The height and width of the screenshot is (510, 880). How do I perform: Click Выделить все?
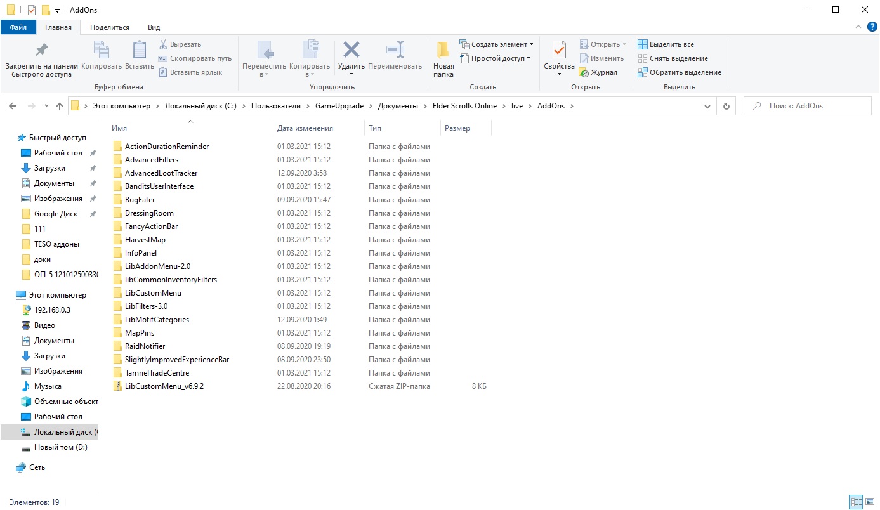666,44
